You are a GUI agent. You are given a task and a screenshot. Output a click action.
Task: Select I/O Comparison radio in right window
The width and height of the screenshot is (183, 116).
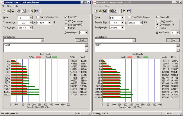157,21
